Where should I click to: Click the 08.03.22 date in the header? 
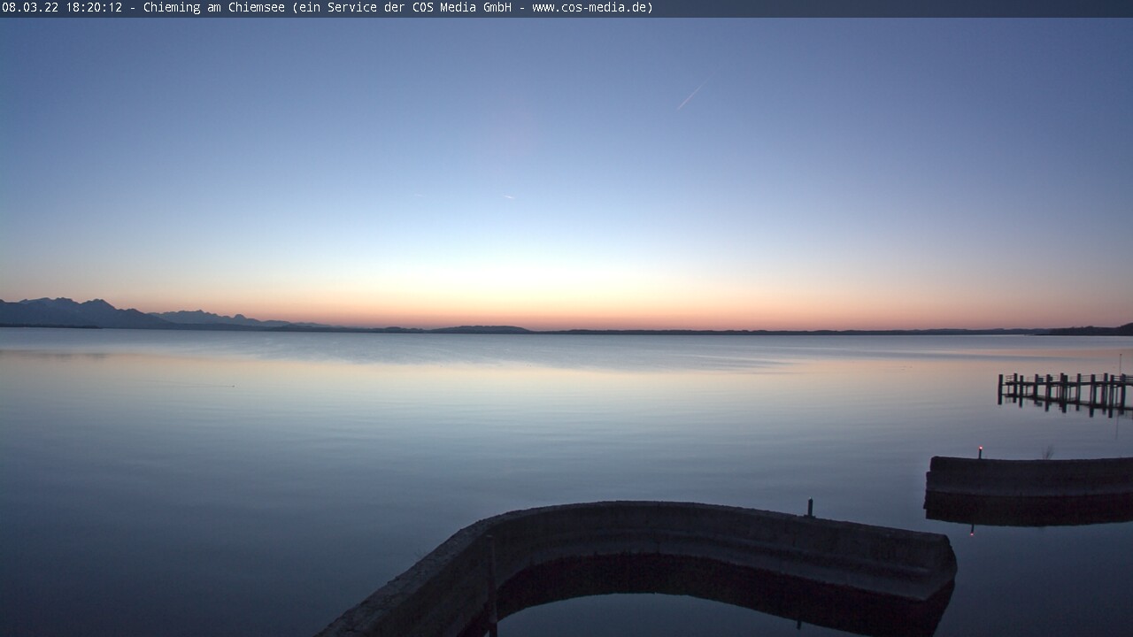coord(30,8)
